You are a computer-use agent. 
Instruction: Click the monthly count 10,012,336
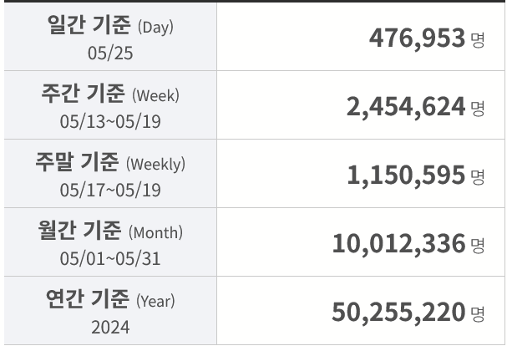(x=399, y=244)
